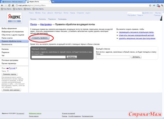The width and height of the screenshot is (164, 119).
Task: Click the Поменять пароль button
Action: coord(10,74)
